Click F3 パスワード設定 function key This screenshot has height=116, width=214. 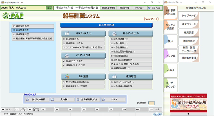(x=34, y=110)
